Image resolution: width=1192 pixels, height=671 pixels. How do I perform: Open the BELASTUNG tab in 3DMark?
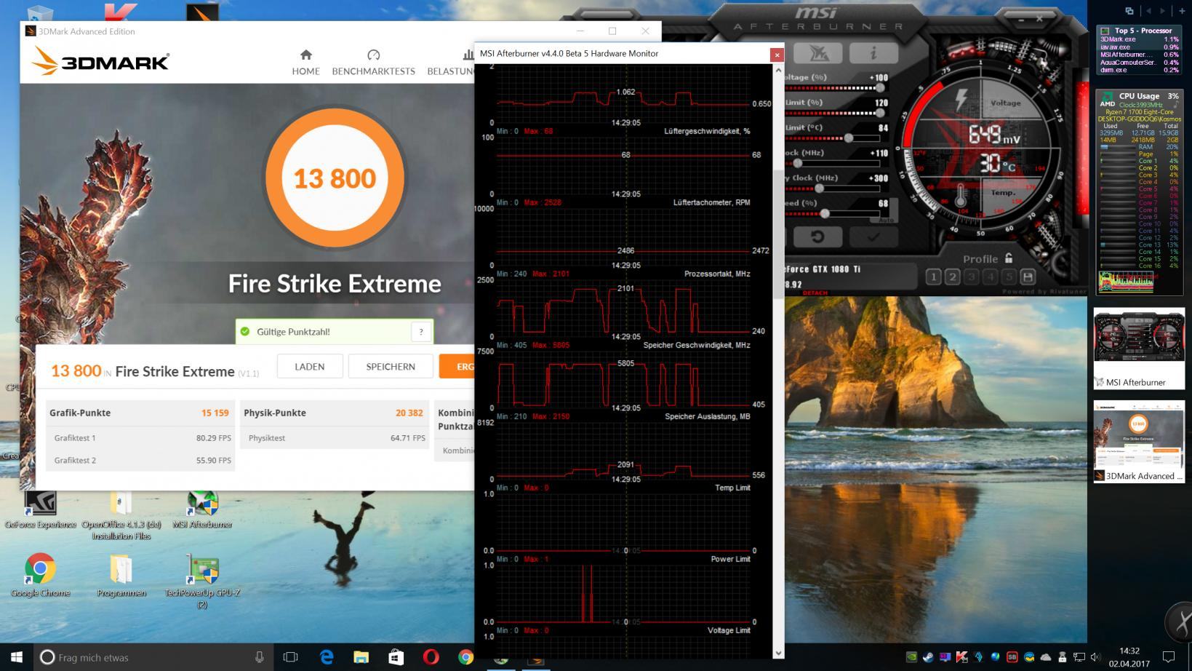click(451, 63)
